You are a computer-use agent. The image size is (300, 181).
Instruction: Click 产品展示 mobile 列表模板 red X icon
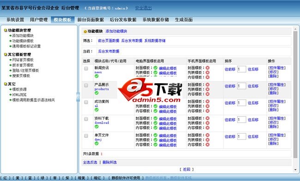pyautogui.click(x=208, y=89)
